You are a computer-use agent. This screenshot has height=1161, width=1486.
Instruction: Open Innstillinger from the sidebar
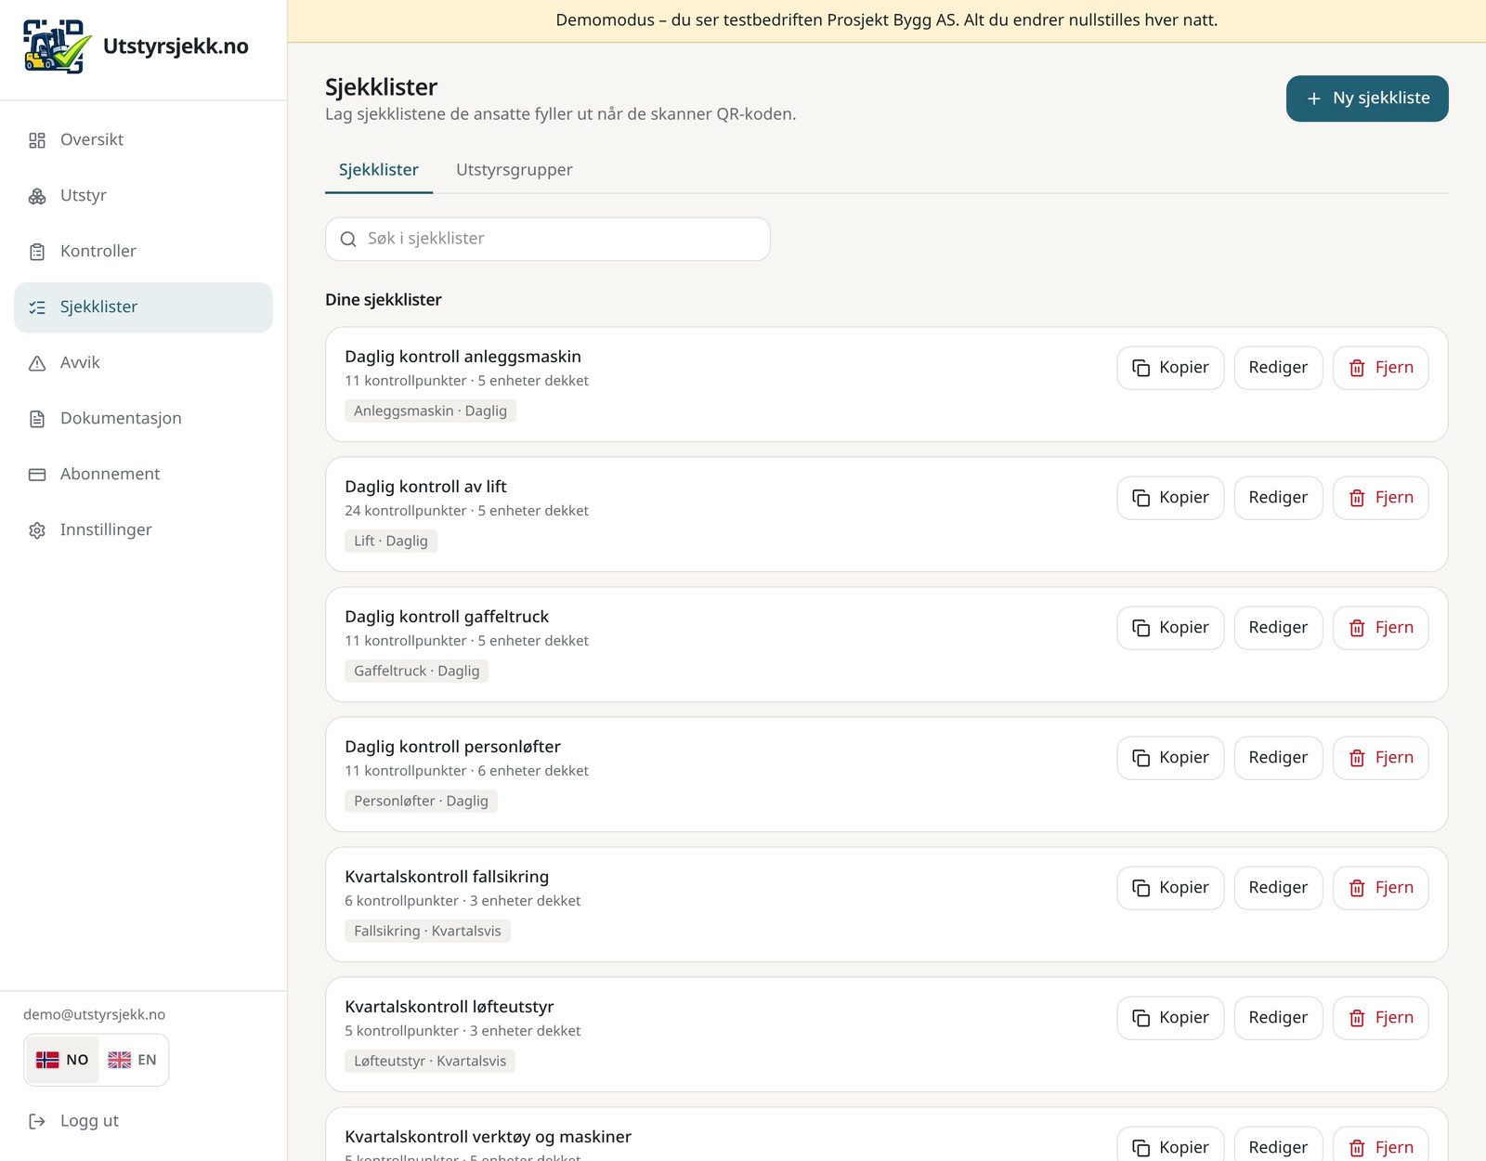pos(143,529)
